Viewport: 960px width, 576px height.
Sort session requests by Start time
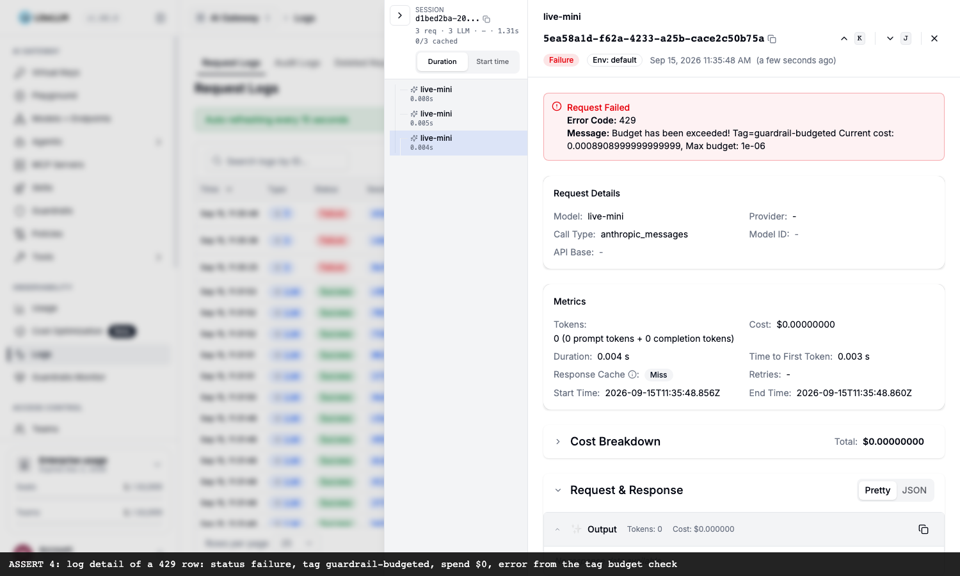pos(492,61)
